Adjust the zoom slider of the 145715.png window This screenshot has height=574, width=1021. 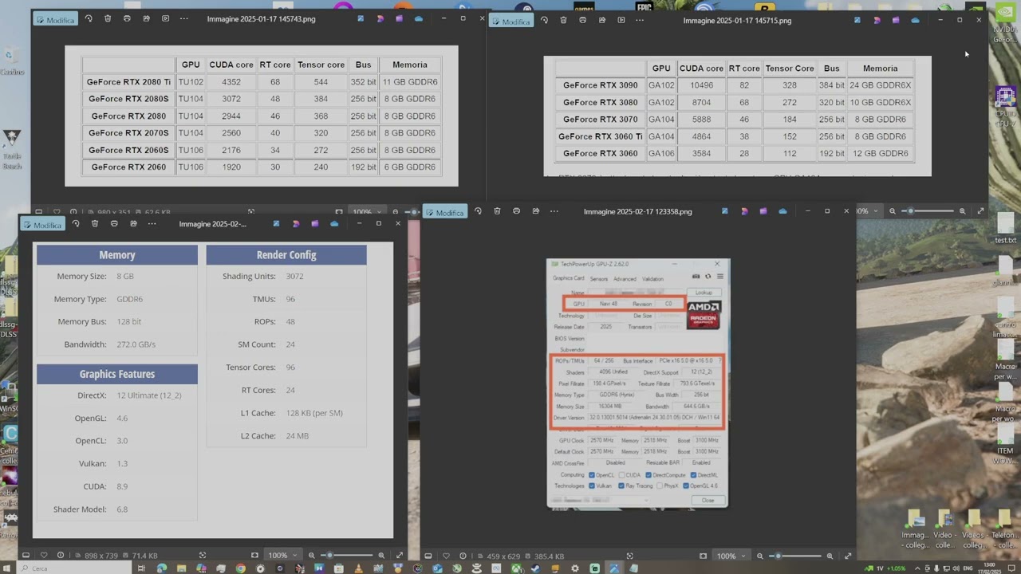pyautogui.click(x=927, y=211)
